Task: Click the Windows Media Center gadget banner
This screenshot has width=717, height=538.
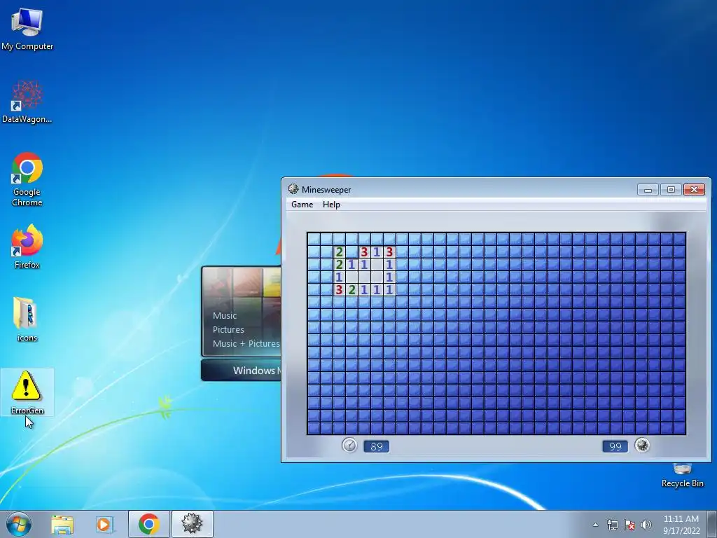Action: [x=241, y=370]
